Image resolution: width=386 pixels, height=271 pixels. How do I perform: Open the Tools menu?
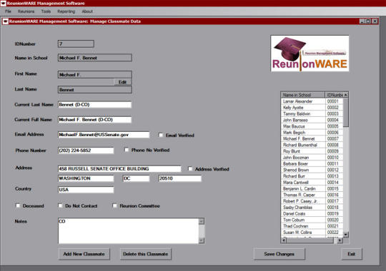(46, 11)
